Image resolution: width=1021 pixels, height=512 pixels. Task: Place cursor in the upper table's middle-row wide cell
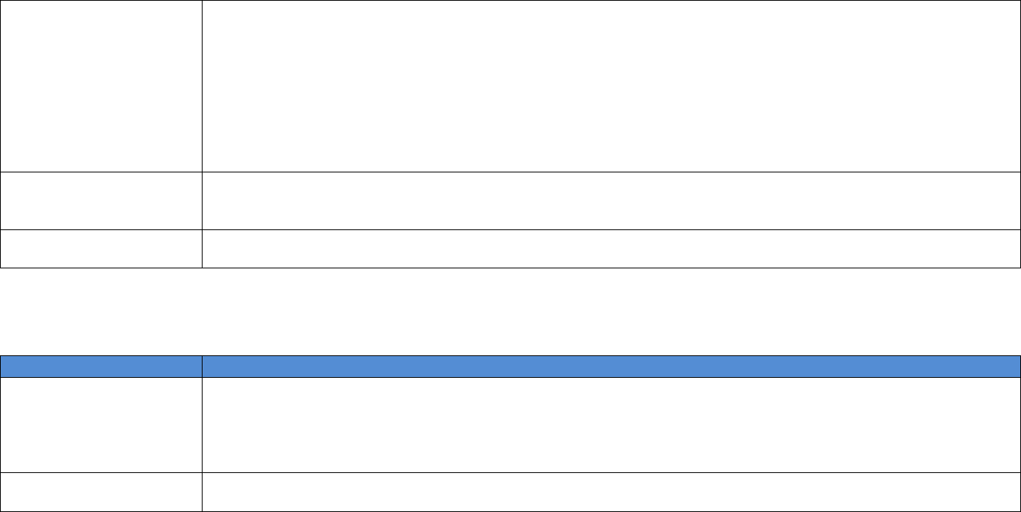coord(611,200)
